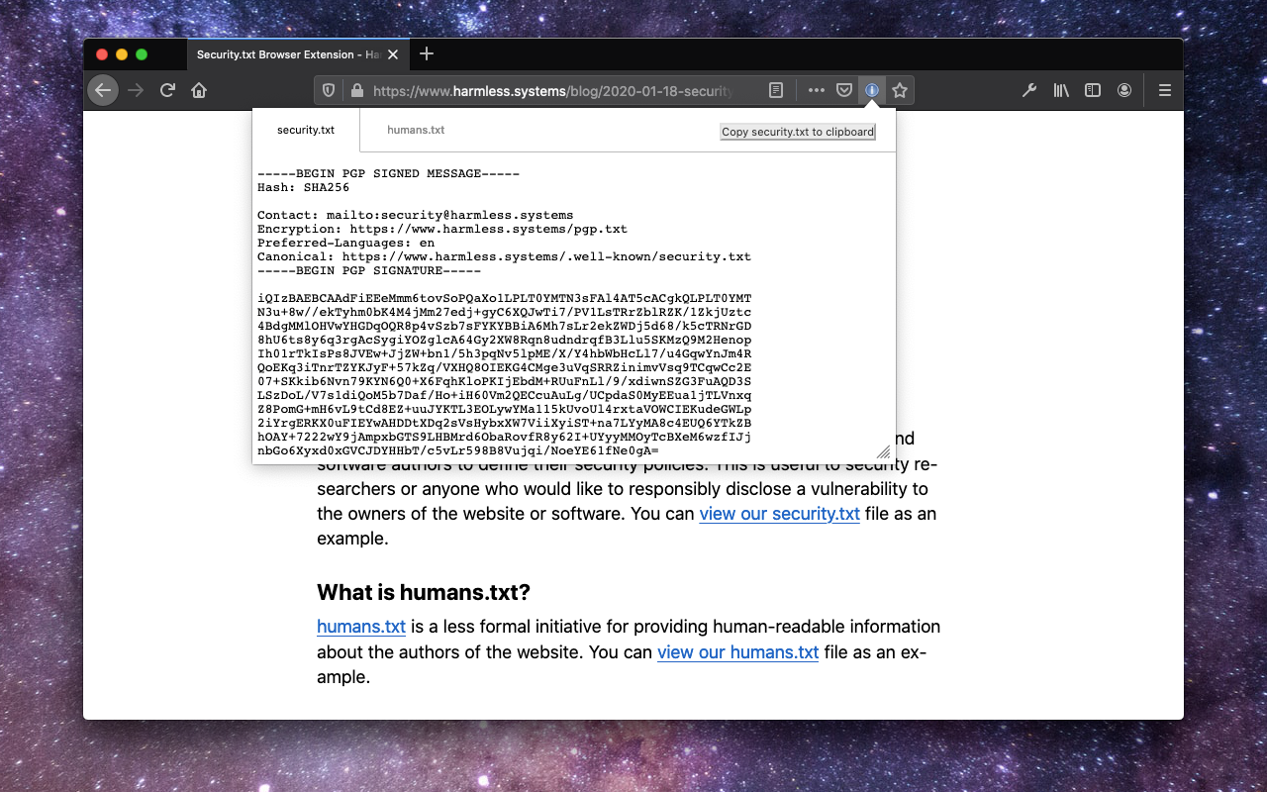Screen dimensions: 1267x792
Task: Grab the textarea resize handle corner
Action: [x=883, y=451]
